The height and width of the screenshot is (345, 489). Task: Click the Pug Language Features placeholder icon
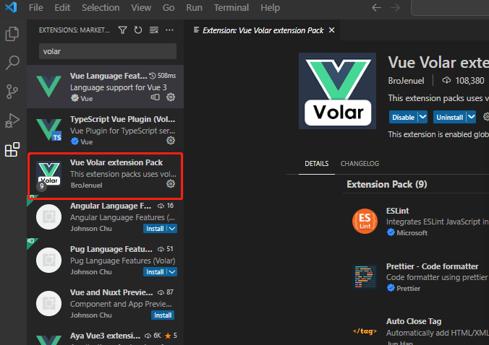[x=48, y=260]
